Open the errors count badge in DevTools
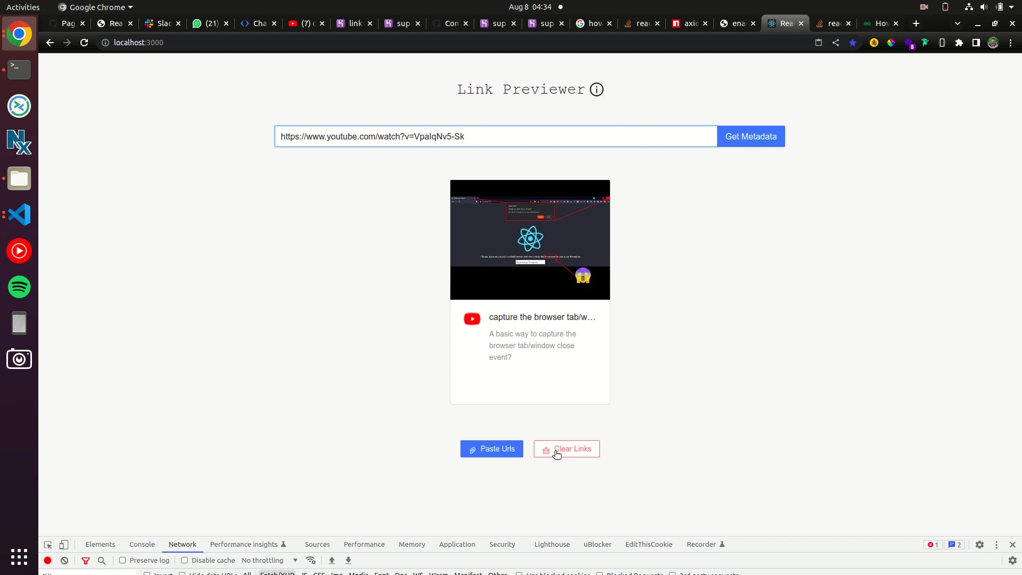1022x575 pixels. [x=933, y=545]
